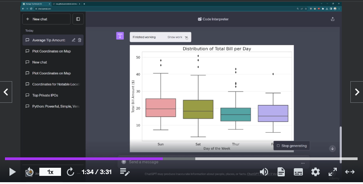Open the first Plot Coordinates on Map chat
This screenshot has width=363, height=184.
[53, 51]
